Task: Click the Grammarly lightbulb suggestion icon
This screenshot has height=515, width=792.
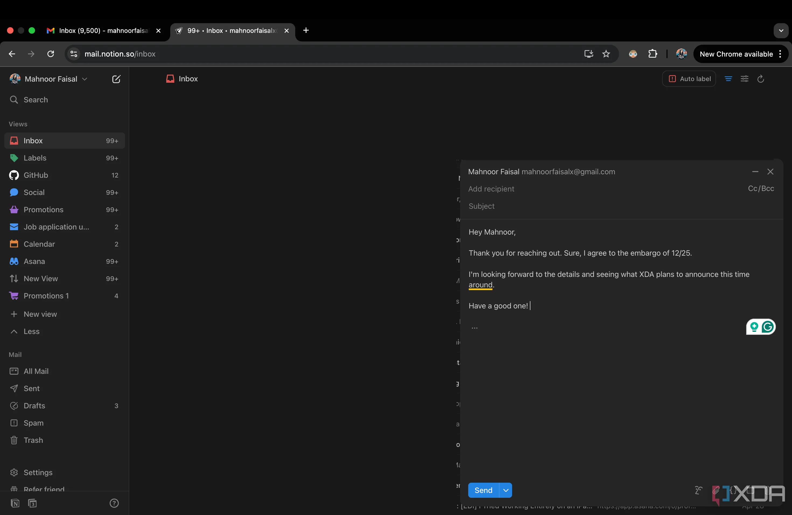Action: coord(754,327)
